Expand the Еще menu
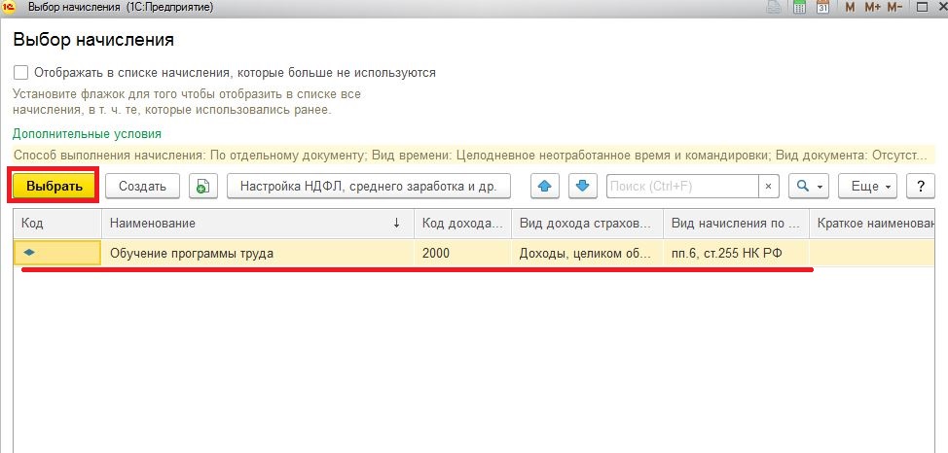This screenshot has height=453, width=948. click(867, 186)
